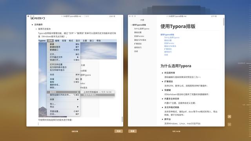This screenshot has height=141, width=251.
Task: Open the 扩展语法 table-of-contents link
Action: click(168, 49)
